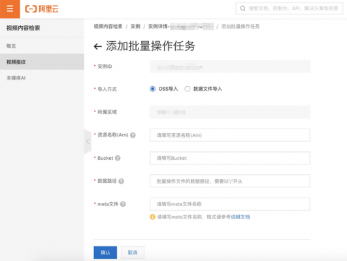Open 概览 in the sidebar

11,46
